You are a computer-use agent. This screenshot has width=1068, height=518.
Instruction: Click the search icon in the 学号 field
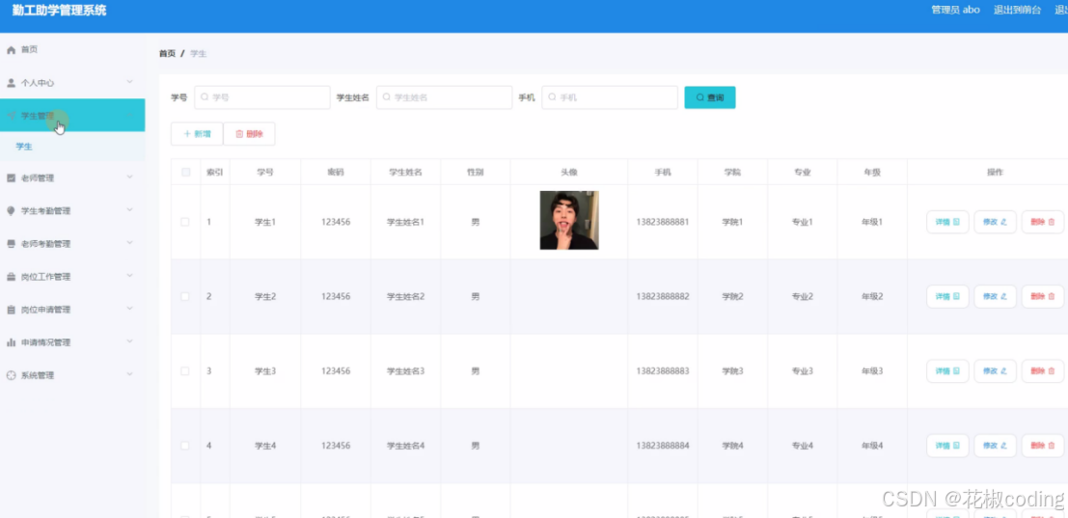pos(205,97)
